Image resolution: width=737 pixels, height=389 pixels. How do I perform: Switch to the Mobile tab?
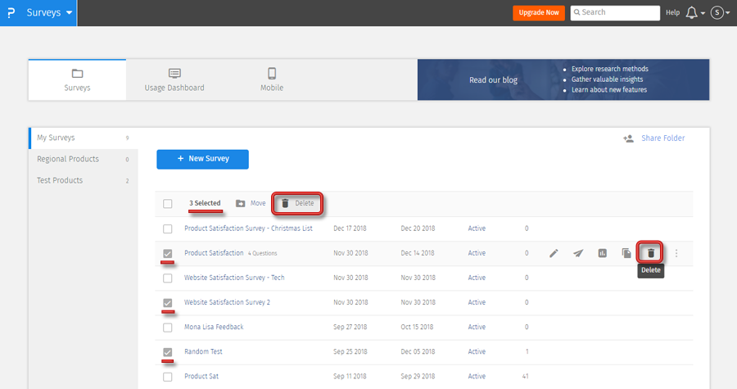272,79
